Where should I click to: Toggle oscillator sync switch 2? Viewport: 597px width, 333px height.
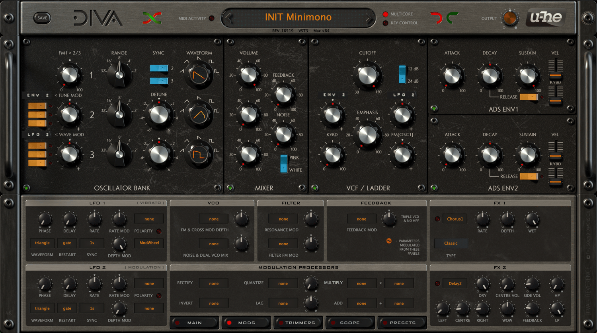point(159,68)
